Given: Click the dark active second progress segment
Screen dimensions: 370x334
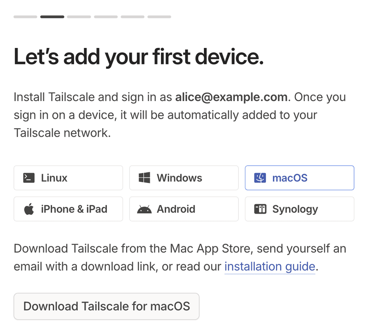Looking at the screenshot, I should click(x=52, y=17).
